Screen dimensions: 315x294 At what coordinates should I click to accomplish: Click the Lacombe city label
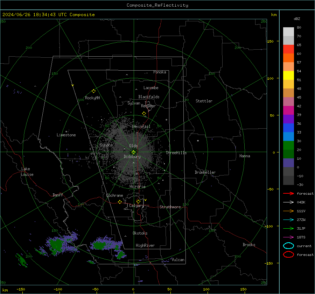click(151, 88)
